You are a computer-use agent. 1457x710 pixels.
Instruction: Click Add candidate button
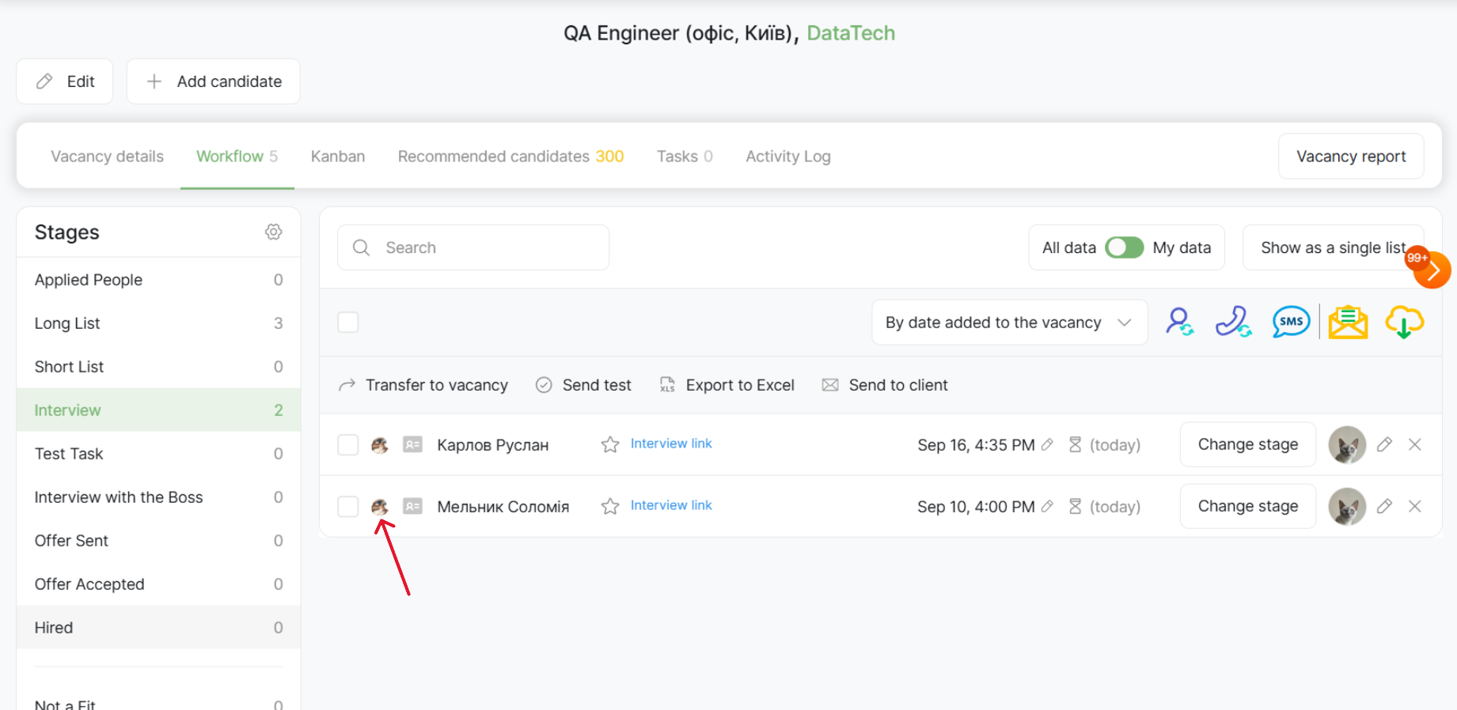(214, 81)
